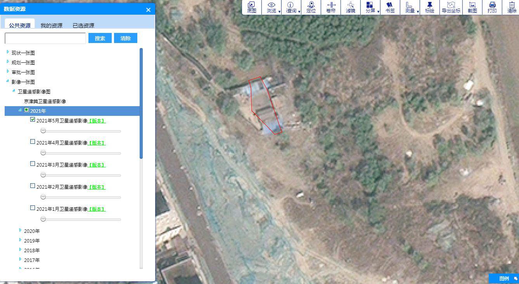This screenshot has width=519, height=284.
Task: Open the 定位 locate tool
Action: pos(311,7)
